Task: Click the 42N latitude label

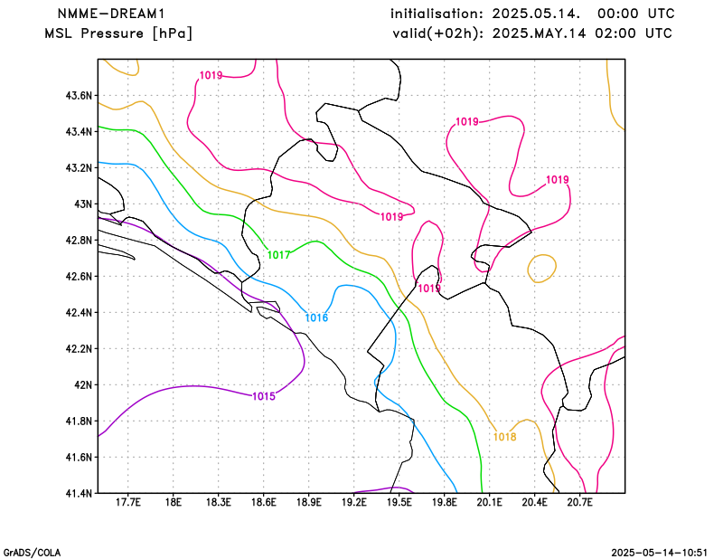Action: click(83, 385)
